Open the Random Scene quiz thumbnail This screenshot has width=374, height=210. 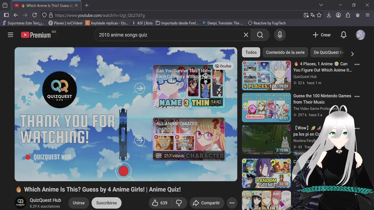tap(266, 173)
